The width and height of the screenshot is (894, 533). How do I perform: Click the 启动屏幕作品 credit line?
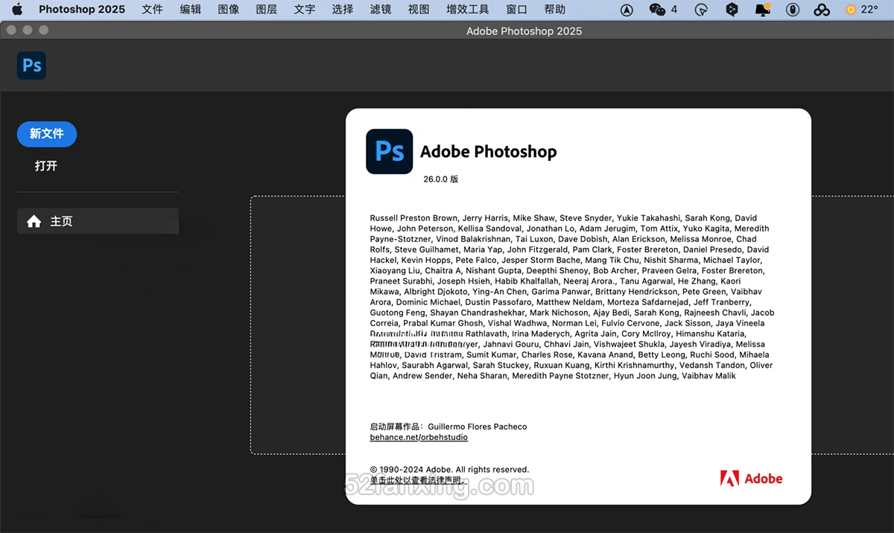tap(448, 427)
